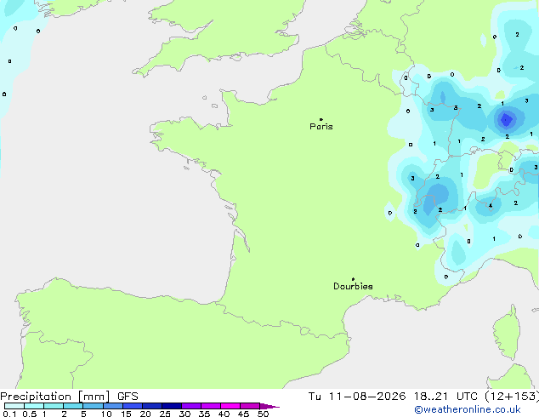
Task: Click the legend label '40'
Action: pyautogui.click(x=224, y=414)
